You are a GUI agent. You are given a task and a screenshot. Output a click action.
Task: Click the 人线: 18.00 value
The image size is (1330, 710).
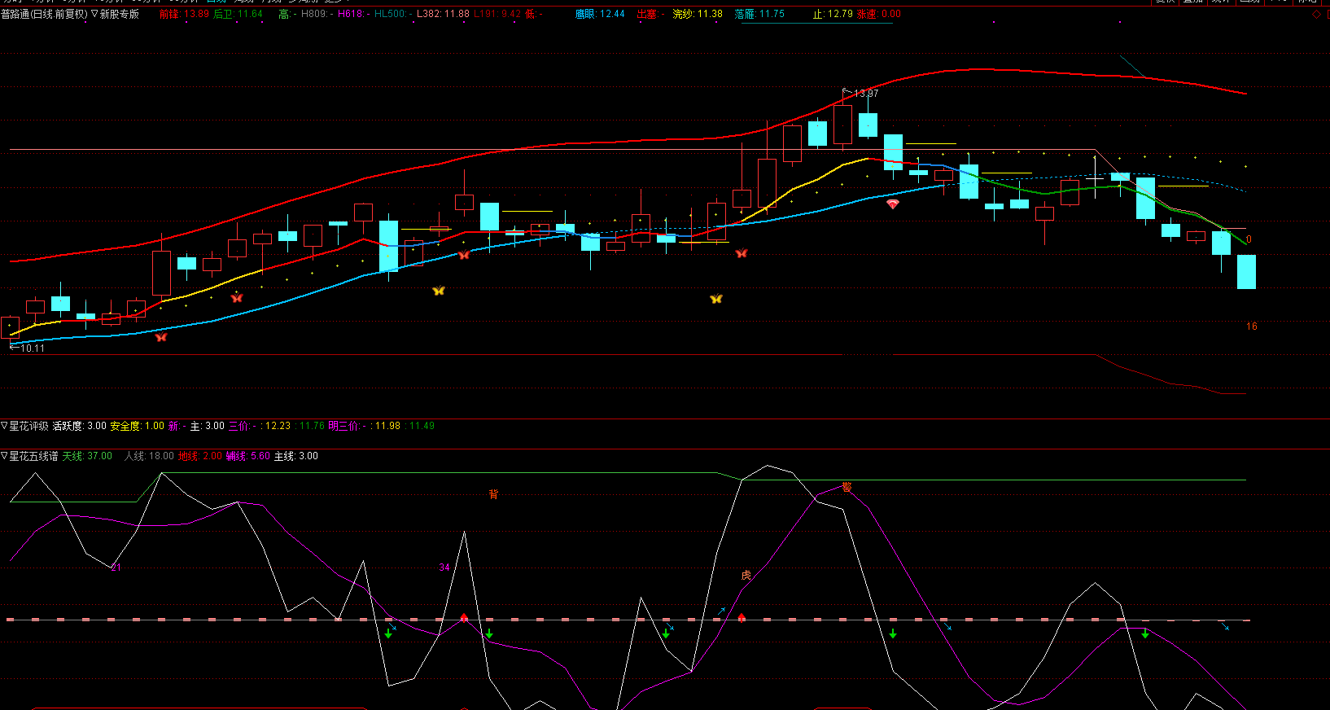pos(149,456)
